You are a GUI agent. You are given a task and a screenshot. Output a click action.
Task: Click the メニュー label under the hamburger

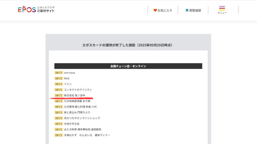(x=222, y=13)
